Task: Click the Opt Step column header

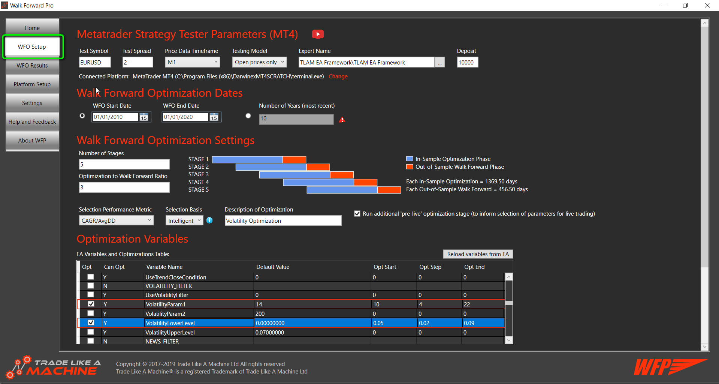Action: pyautogui.click(x=430, y=267)
